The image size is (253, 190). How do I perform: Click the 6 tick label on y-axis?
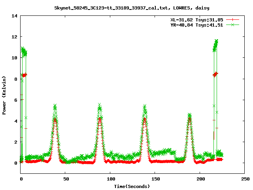[x=16, y=100]
